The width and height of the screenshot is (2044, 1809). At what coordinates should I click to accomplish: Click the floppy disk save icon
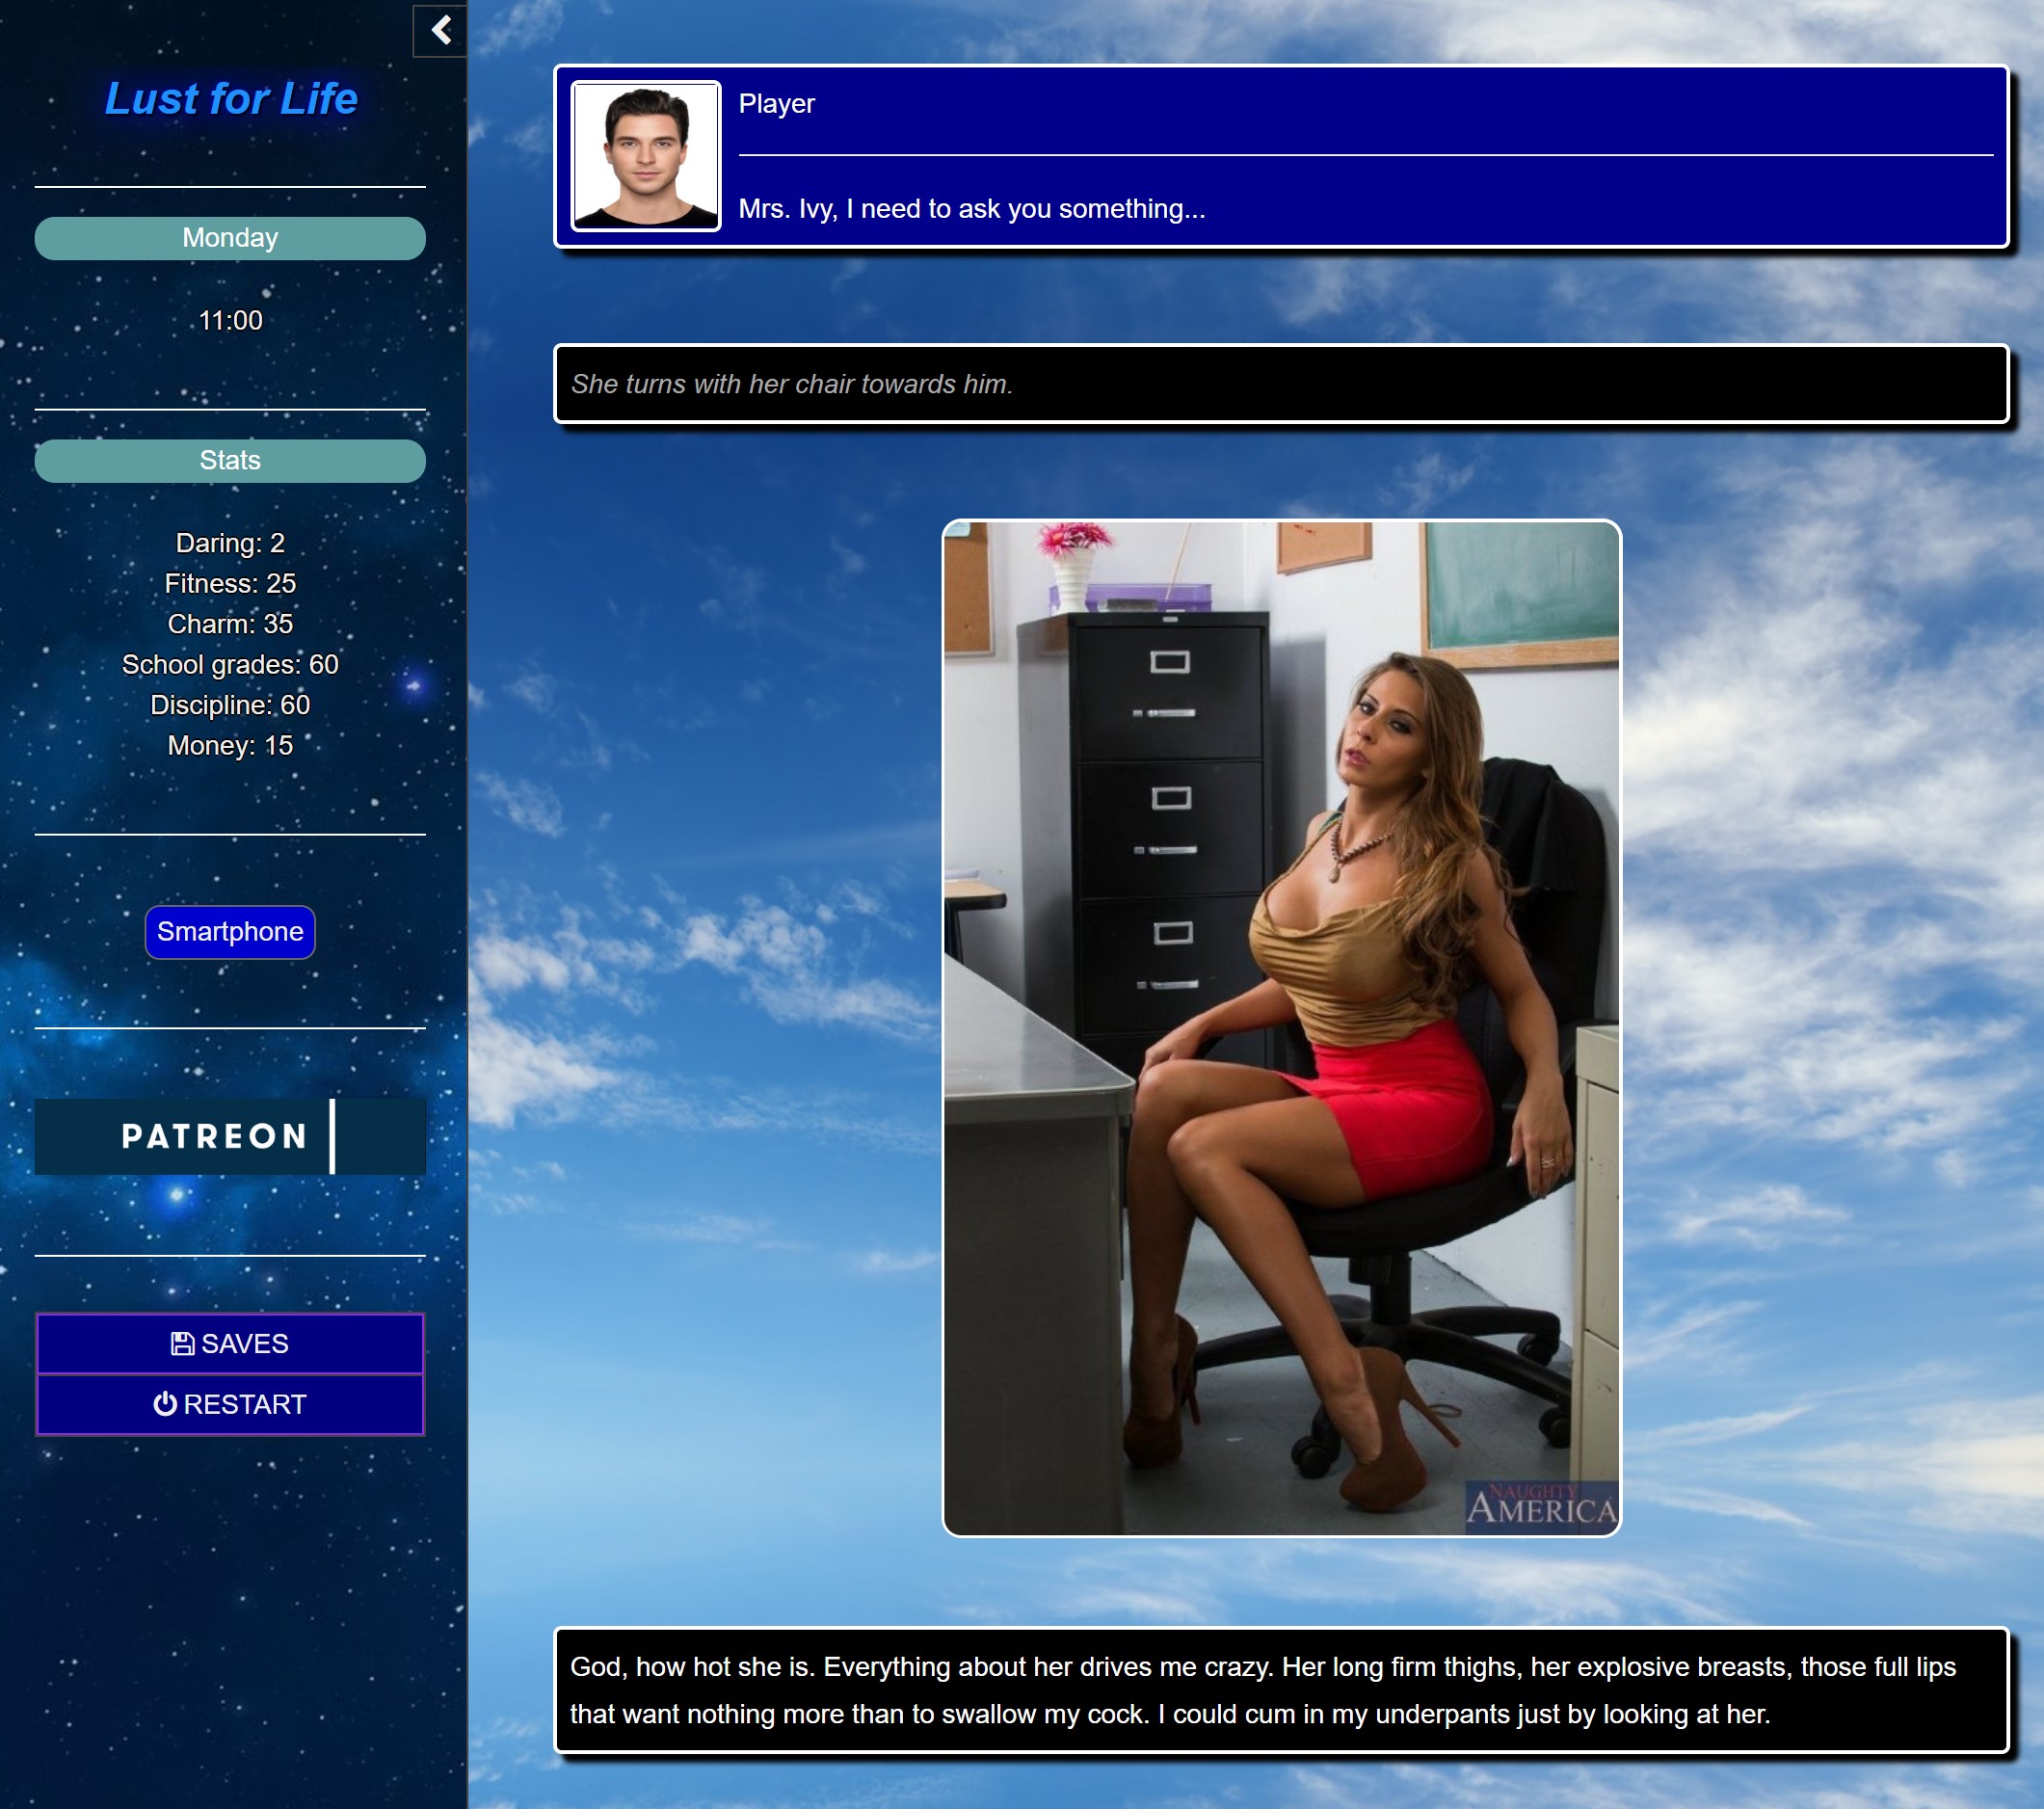[x=182, y=1344]
